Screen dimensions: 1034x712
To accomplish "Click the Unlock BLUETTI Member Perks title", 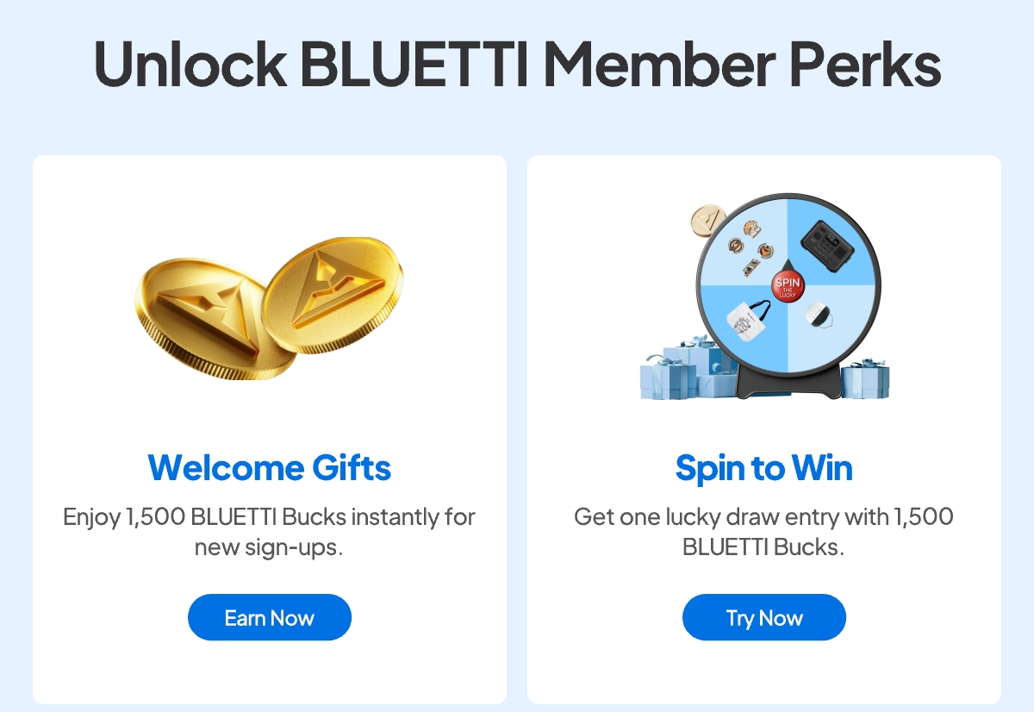I will point(517,62).
